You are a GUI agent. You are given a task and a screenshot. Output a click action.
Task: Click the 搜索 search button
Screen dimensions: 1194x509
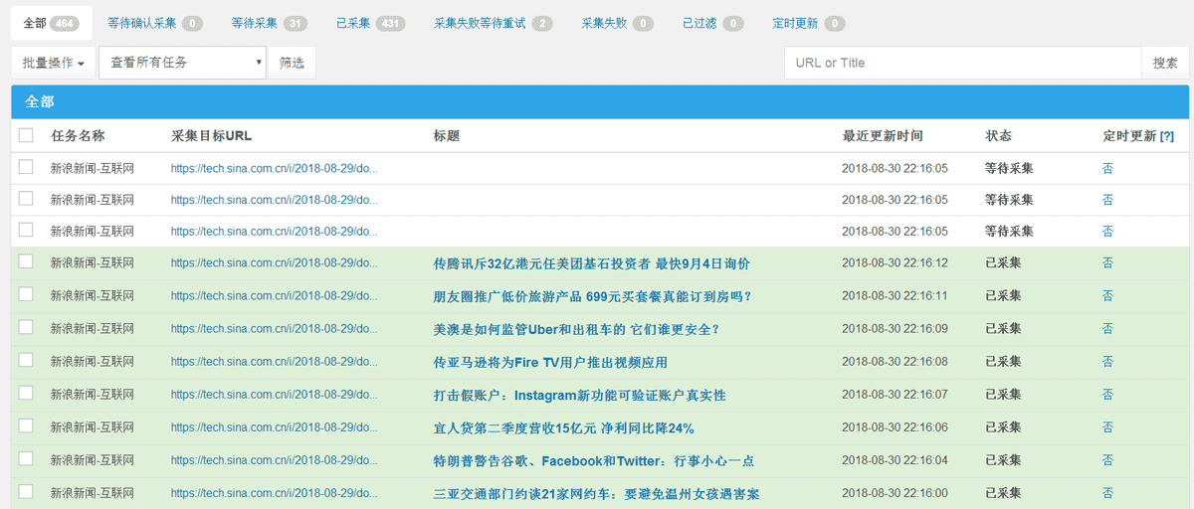(x=1164, y=63)
